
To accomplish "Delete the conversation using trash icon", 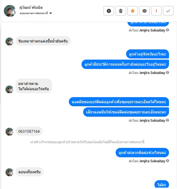I will (x=121, y=11).
